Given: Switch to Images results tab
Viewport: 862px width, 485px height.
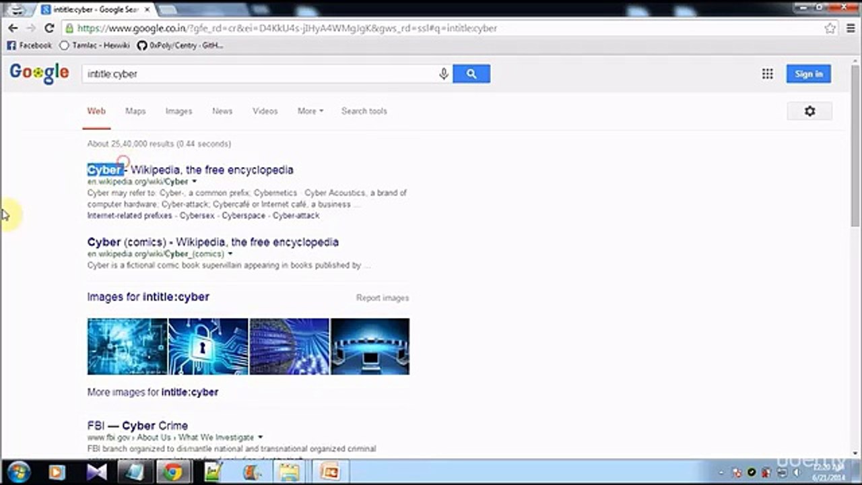Looking at the screenshot, I should [x=178, y=111].
